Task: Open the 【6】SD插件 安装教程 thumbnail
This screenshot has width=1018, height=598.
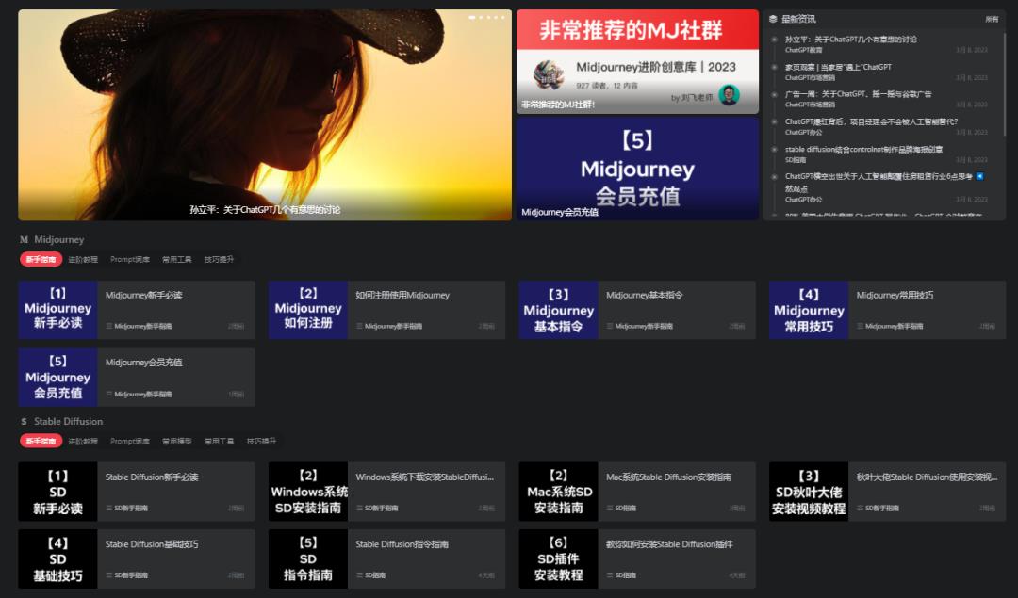Action: (x=558, y=559)
